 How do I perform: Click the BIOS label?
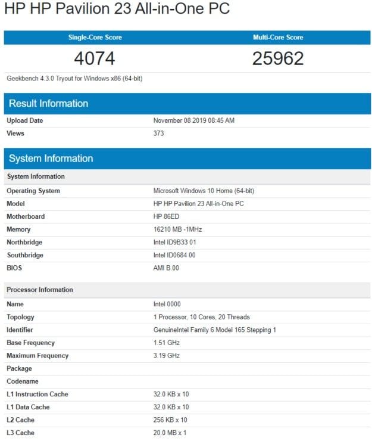pos(14,268)
